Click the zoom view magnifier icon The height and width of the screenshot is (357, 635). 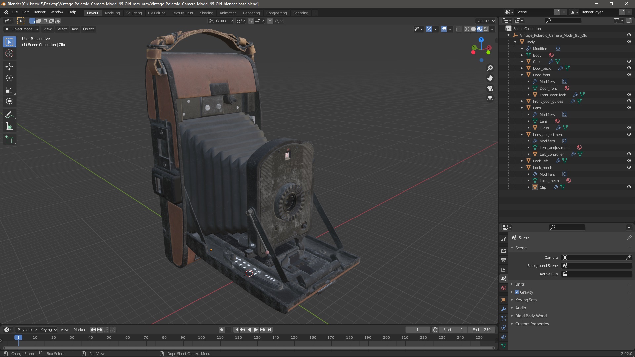(490, 68)
